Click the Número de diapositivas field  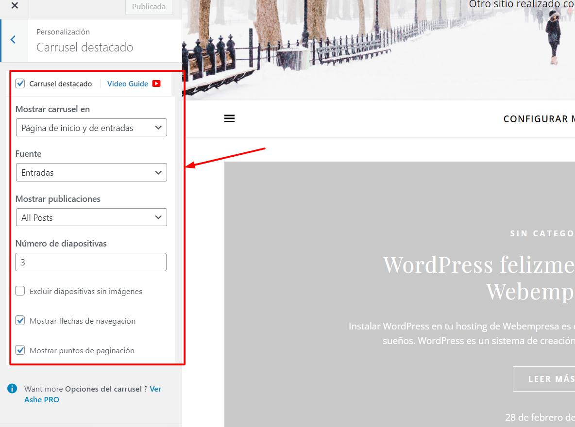click(91, 262)
